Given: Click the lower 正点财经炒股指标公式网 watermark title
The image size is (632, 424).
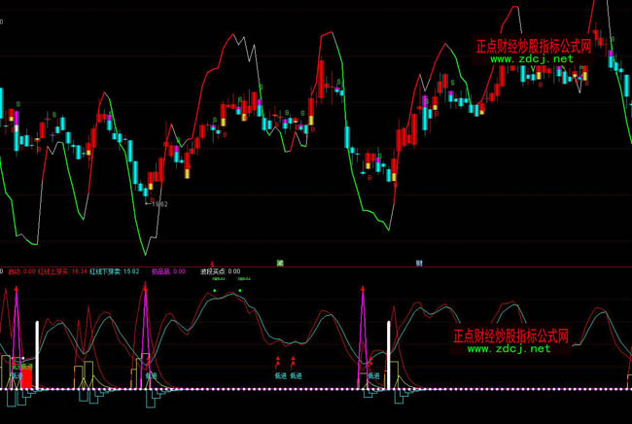Looking at the screenshot, I should coord(510,336).
